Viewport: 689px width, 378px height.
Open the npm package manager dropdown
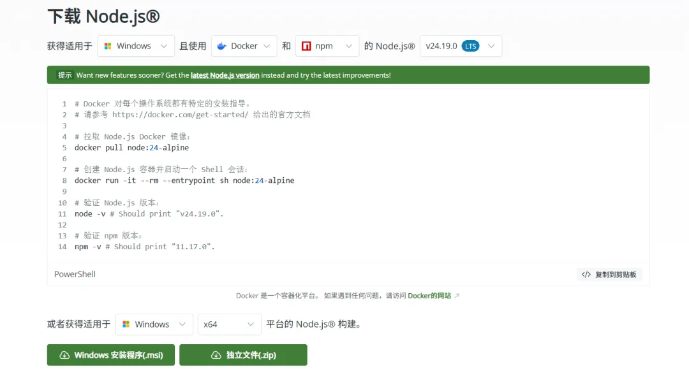327,46
